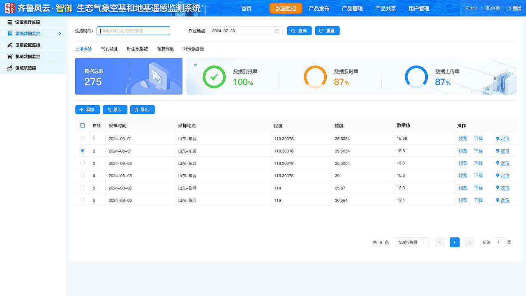Image resolution: width=526 pixels, height=296 pixels.
Task: Click the drone icon for 机载数据监控
Action: pos(10,56)
